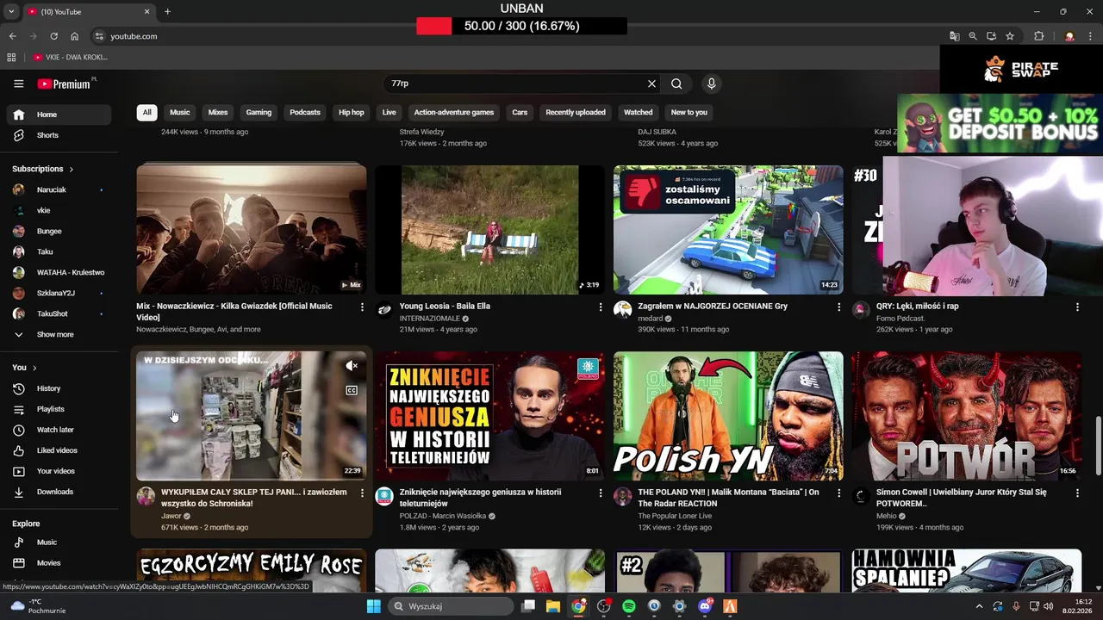The height and width of the screenshot is (620, 1103).
Task: Open the Chrome profile avatar
Action: (x=1069, y=36)
